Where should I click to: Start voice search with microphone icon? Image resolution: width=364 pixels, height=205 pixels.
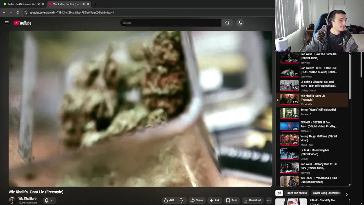(x=240, y=23)
